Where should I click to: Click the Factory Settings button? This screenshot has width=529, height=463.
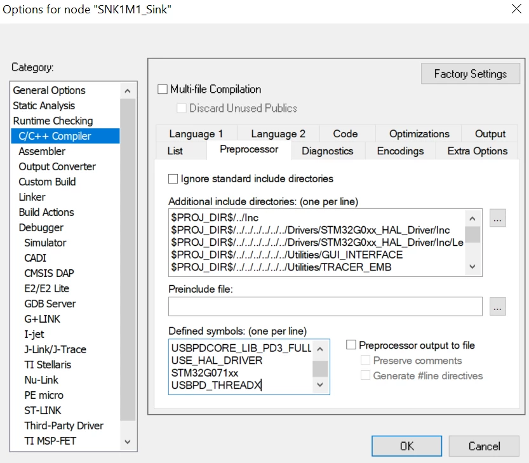[x=471, y=74]
